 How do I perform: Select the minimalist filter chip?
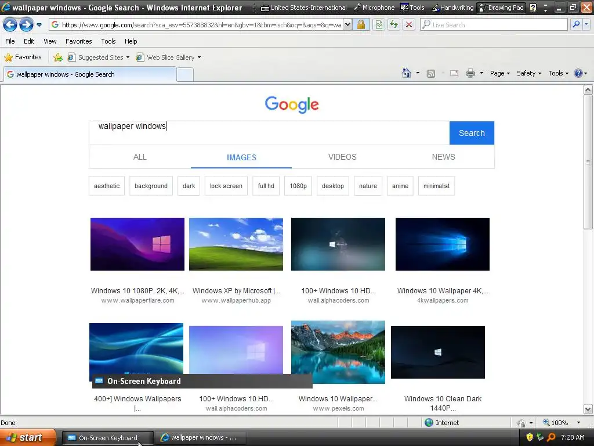click(x=436, y=186)
